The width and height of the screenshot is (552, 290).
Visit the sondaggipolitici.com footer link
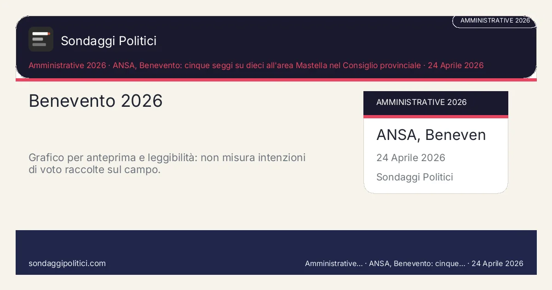click(67, 263)
